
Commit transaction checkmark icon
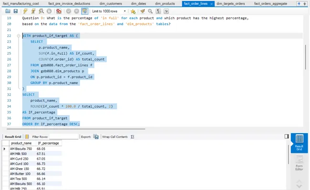point(69,11)
